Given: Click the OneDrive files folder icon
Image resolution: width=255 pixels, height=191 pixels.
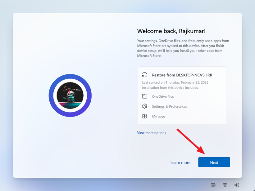Looking at the screenshot, I should coord(144,96).
